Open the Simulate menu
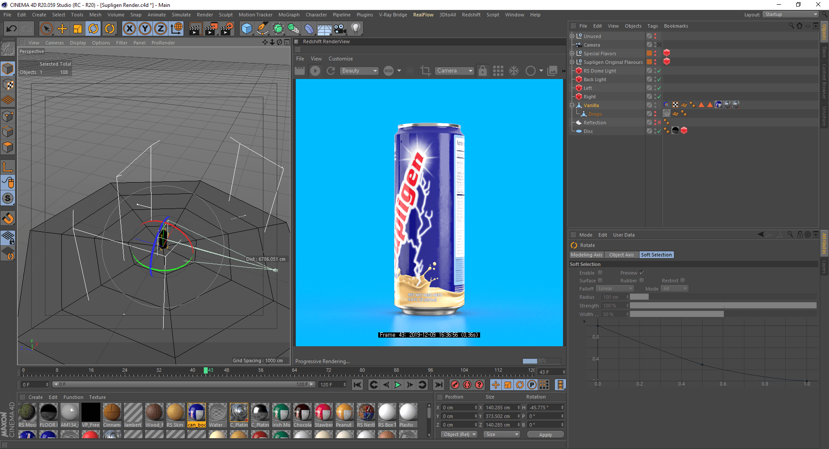This screenshot has width=829, height=449. (181, 15)
